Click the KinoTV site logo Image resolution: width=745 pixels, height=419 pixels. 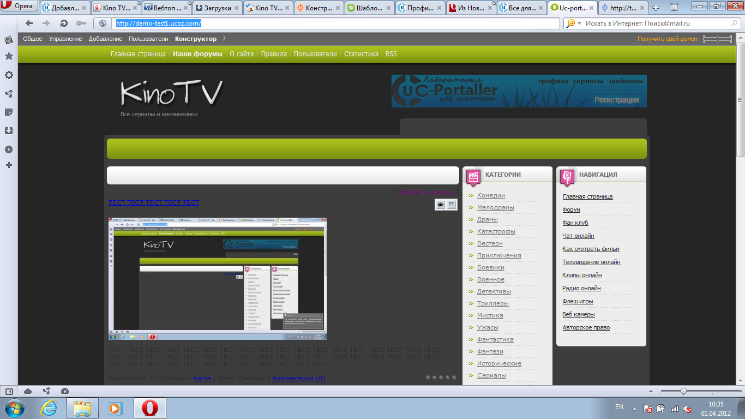(172, 93)
